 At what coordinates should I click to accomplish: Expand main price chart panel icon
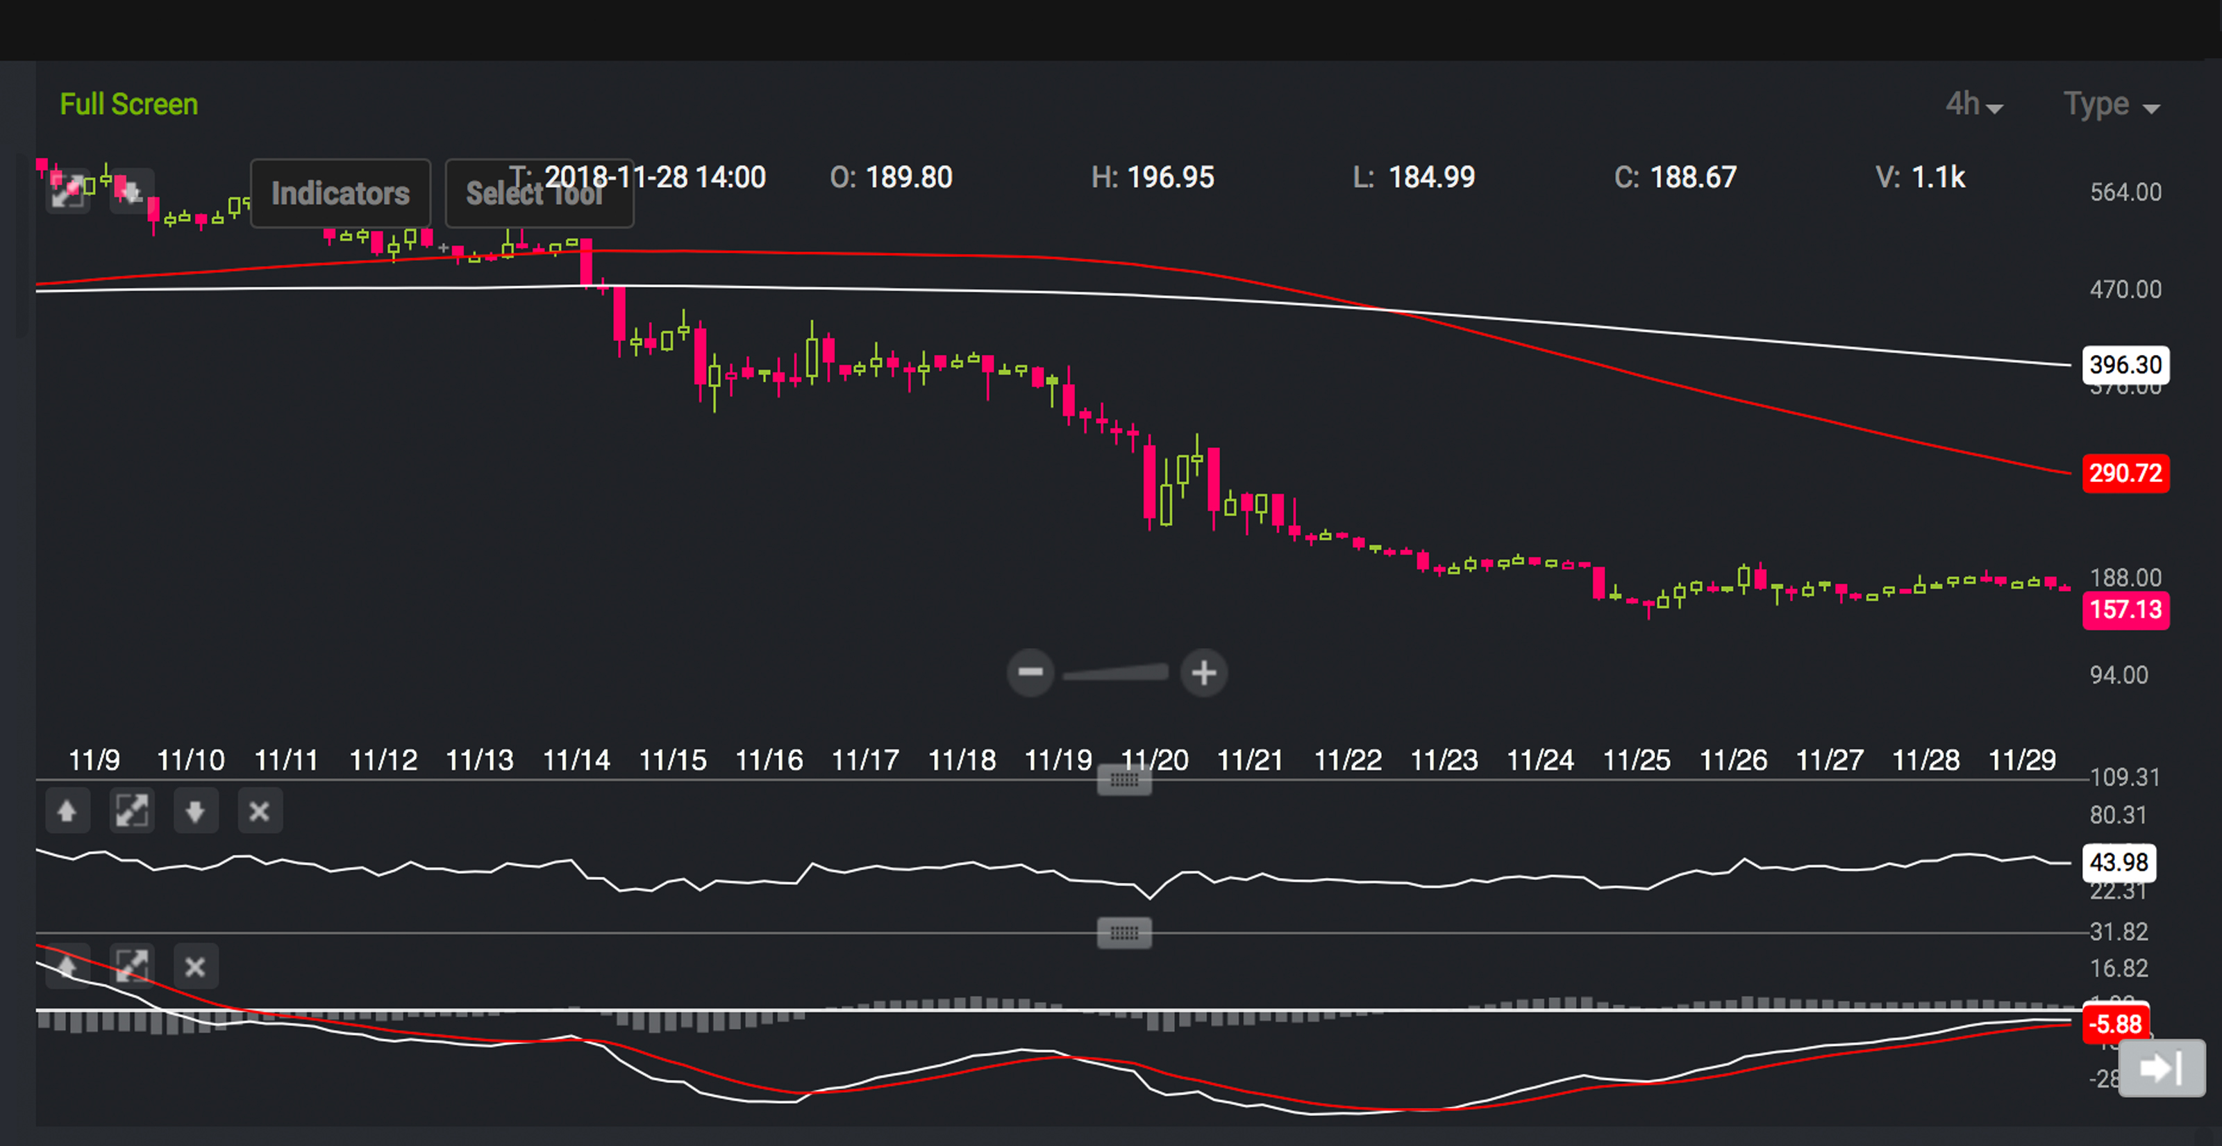[67, 191]
